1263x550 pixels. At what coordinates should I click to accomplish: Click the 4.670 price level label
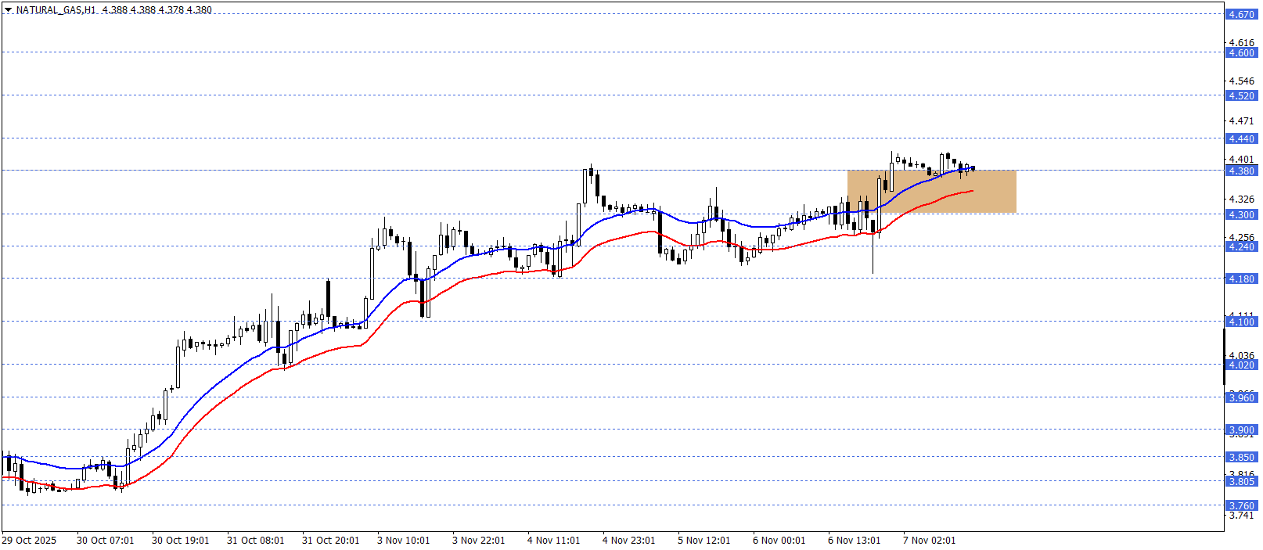click(1241, 15)
